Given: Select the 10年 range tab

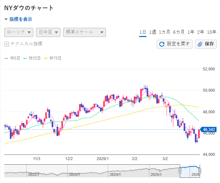Looking at the screenshot, I should point(212,32).
